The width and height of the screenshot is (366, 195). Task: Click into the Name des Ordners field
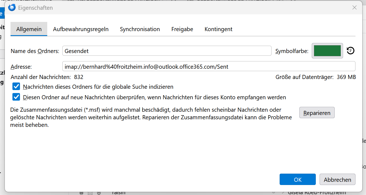167,51
